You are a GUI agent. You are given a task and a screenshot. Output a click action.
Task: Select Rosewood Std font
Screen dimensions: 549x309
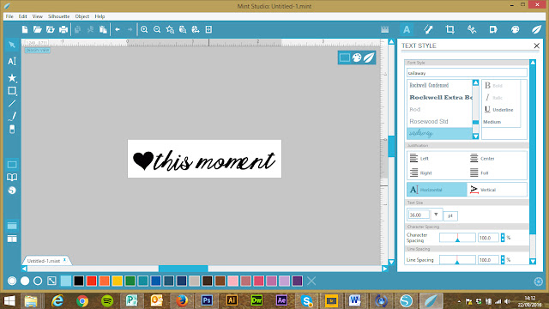pos(439,121)
